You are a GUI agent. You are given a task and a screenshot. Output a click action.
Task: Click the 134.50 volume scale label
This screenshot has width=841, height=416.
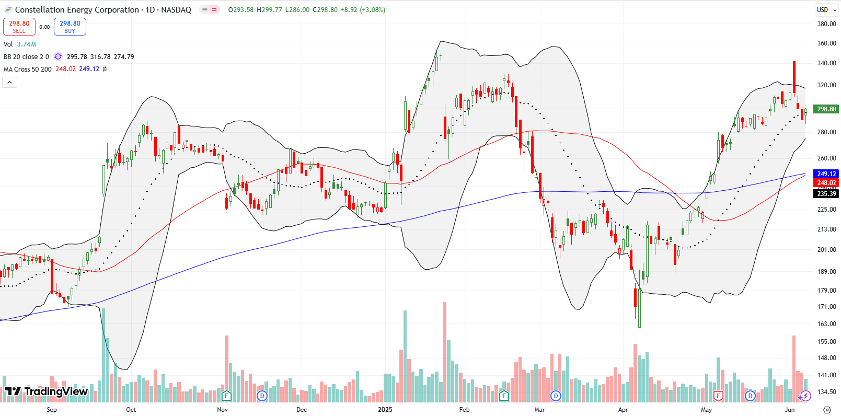827,392
